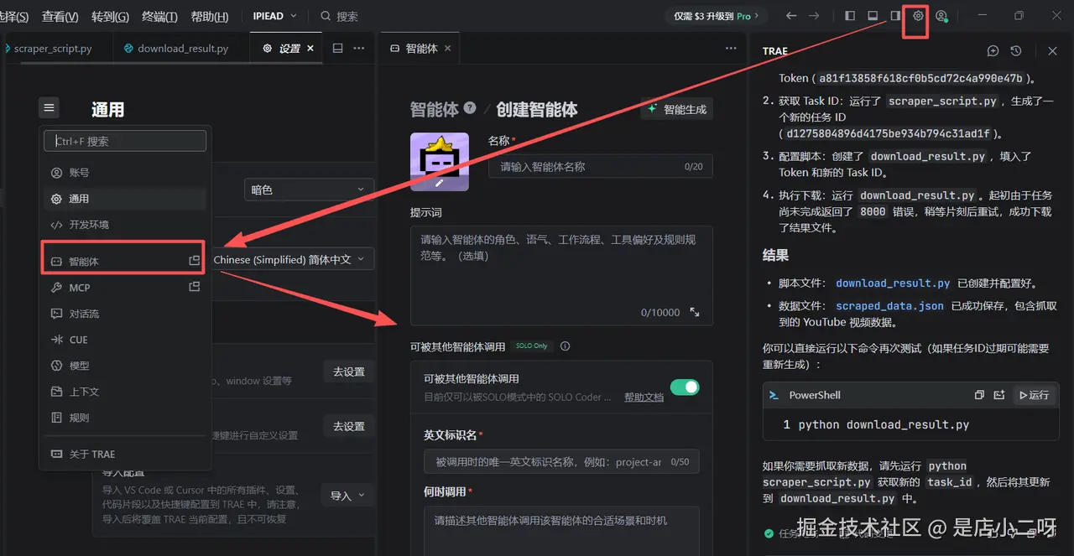The height and width of the screenshot is (556, 1074).
Task: Select 对话流 in the settings menu
Action: coord(124,313)
